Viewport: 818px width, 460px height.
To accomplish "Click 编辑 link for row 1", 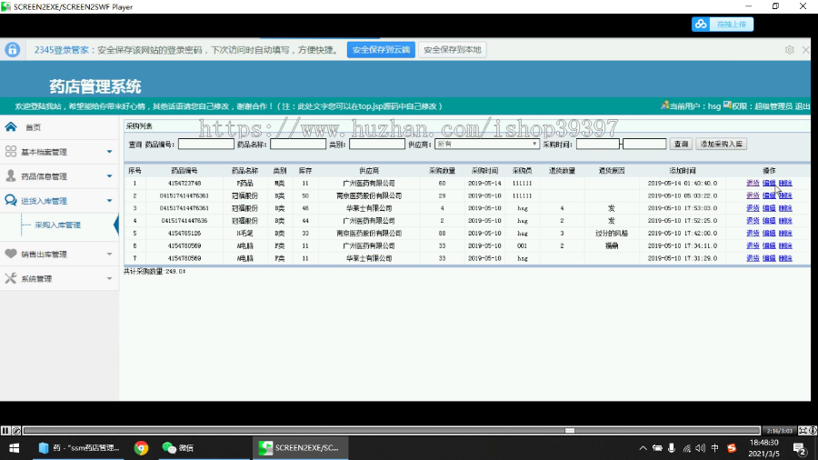I will click(x=768, y=183).
